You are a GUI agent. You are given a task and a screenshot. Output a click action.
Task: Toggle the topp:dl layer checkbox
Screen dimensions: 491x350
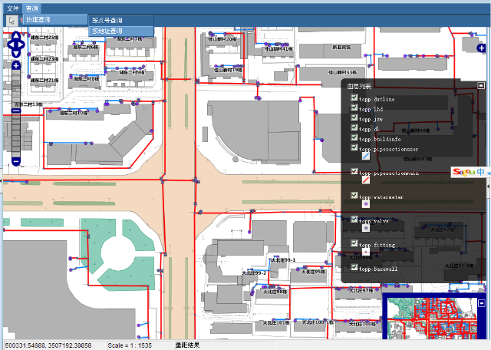354,127
